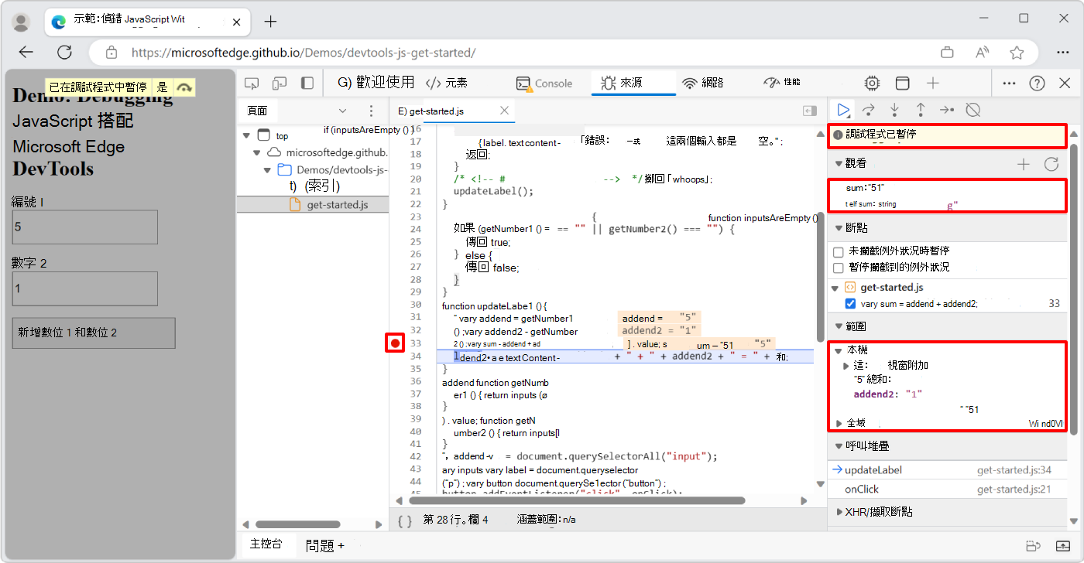
Task: Disable the get-started.js line 33 breakpoint checkbox
Action: [850, 303]
